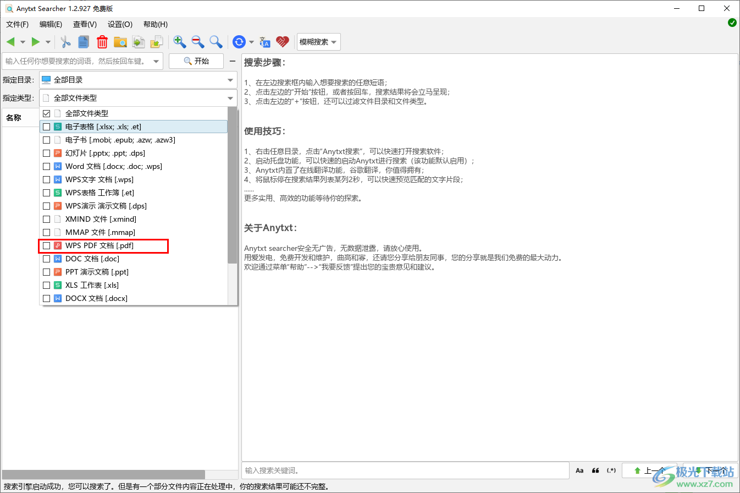Click the 使用技巧 heading text
The width and height of the screenshot is (740, 493).
click(x=265, y=132)
